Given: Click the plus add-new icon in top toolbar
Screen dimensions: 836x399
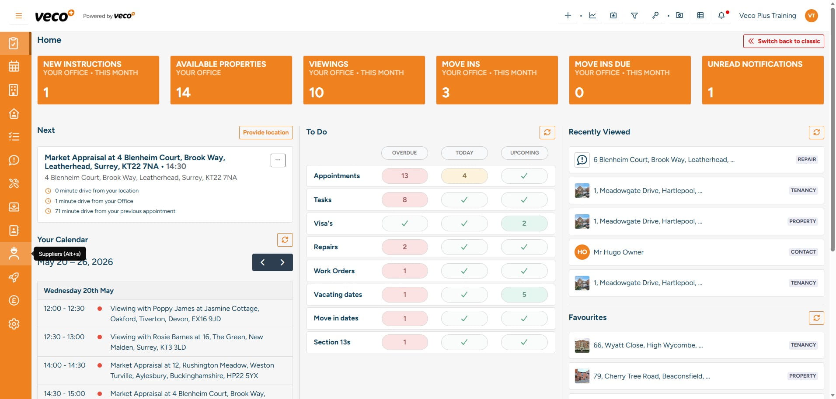Looking at the screenshot, I should pyautogui.click(x=568, y=15).
